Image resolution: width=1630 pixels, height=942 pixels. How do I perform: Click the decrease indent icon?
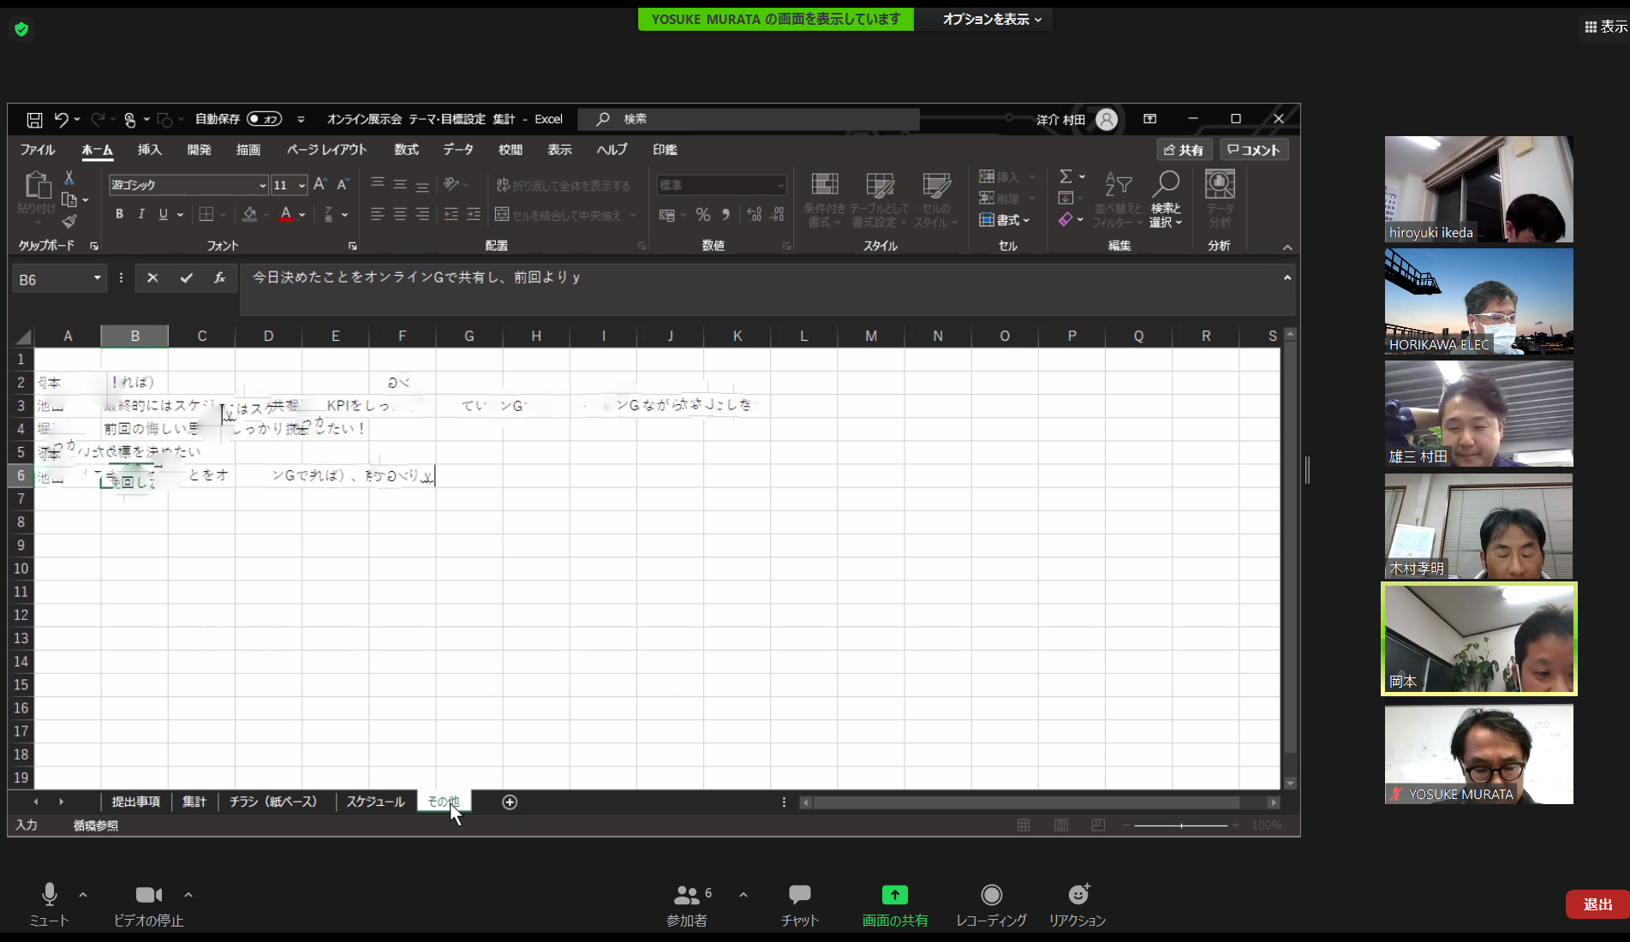pos(451,214)
